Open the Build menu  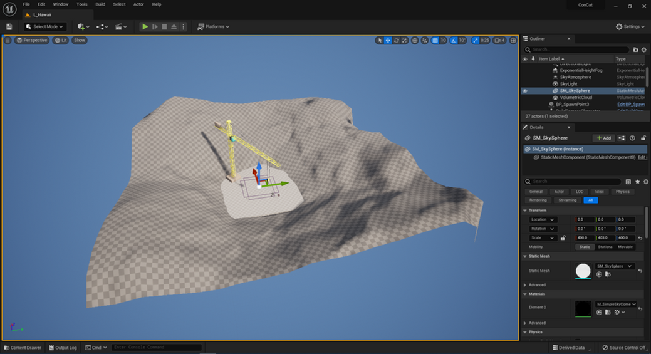[x=100, y=4]
